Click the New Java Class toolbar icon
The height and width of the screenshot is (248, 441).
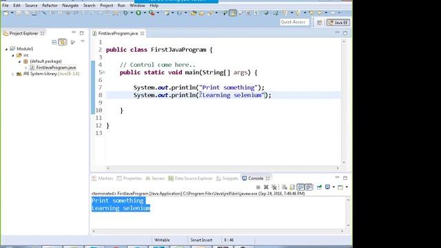(179, 13)
